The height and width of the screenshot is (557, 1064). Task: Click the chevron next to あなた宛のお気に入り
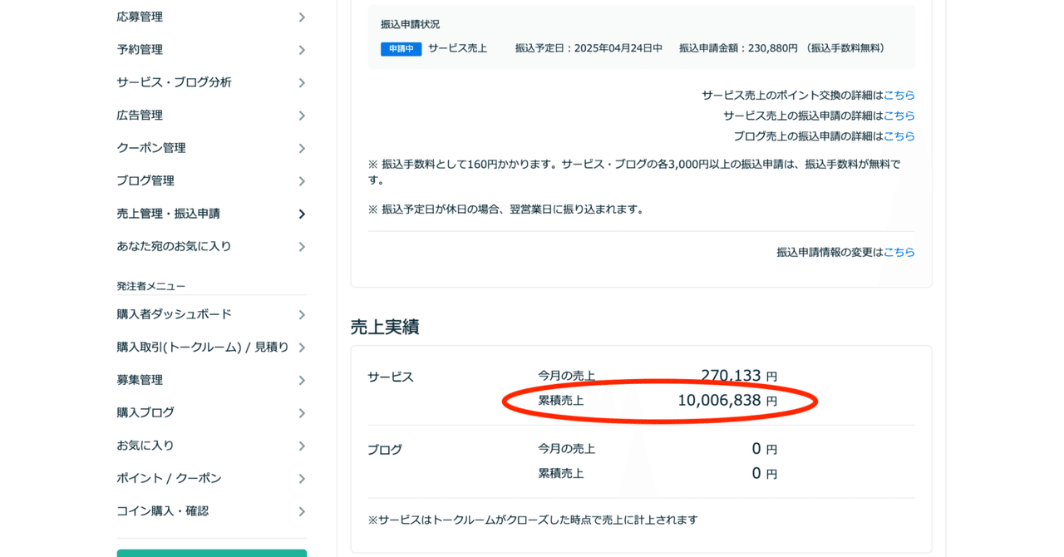[302, 247]
